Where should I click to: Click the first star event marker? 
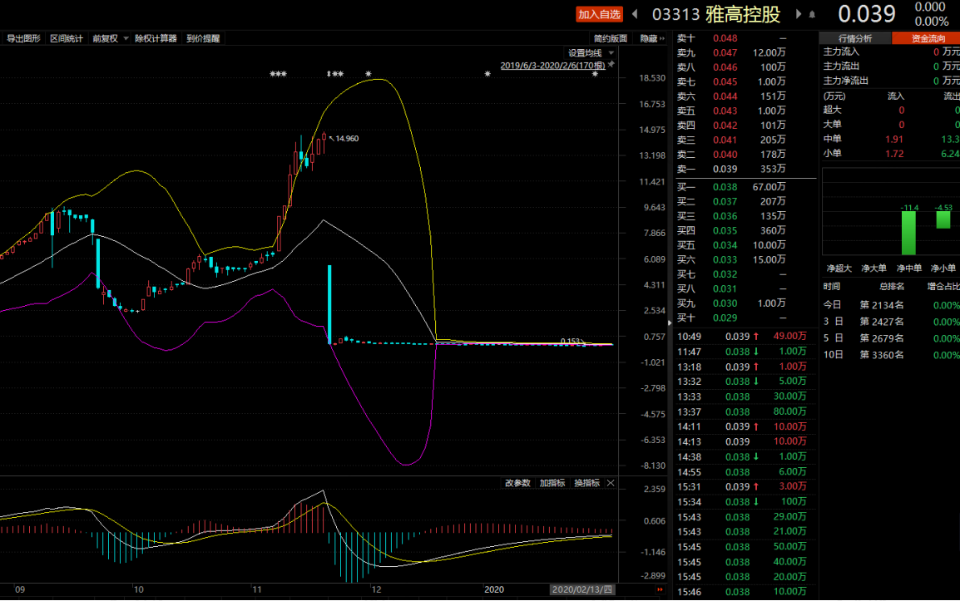coord(273,74)
